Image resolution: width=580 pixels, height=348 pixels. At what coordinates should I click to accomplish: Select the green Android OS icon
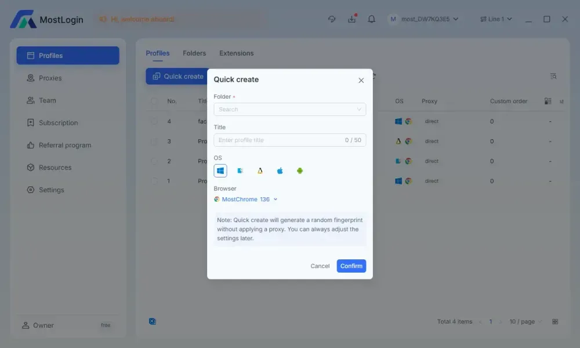pyautogui.click(x=300, y=171)
